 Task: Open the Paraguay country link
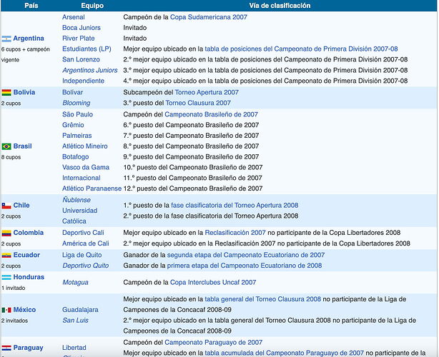(29, 348)
